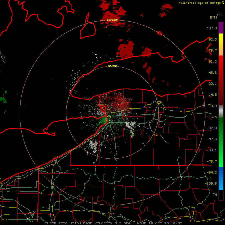
Task: Select the 76.7 scale value
Action: (x=213, y=50)
